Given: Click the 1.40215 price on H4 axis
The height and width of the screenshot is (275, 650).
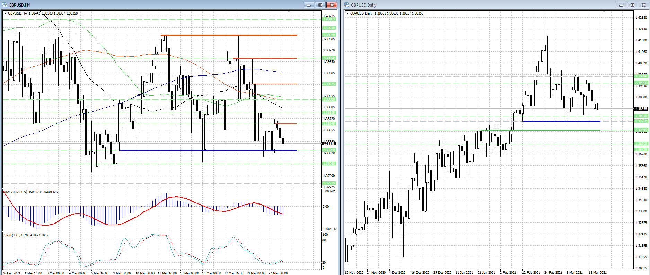Looking at the screenshot, I should (x=329, y=16).
